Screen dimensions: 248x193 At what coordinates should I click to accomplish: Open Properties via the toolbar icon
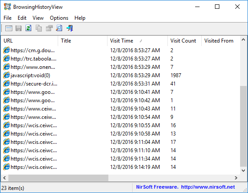click(49, 29)
